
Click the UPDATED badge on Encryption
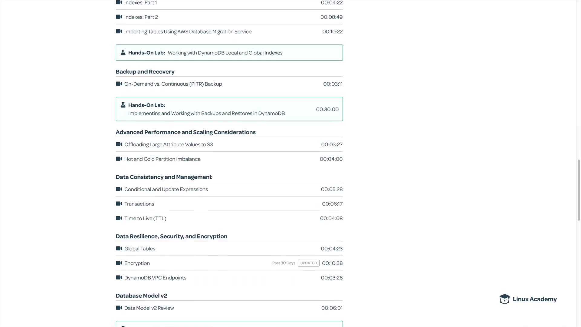point(308,263)
